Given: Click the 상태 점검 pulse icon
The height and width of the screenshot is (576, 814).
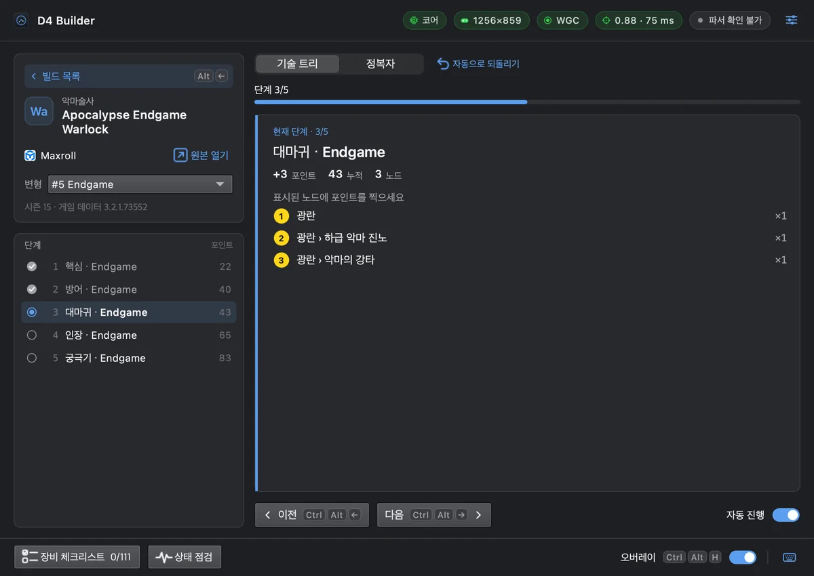Looking at the screenshot, I should click(163, 557).
